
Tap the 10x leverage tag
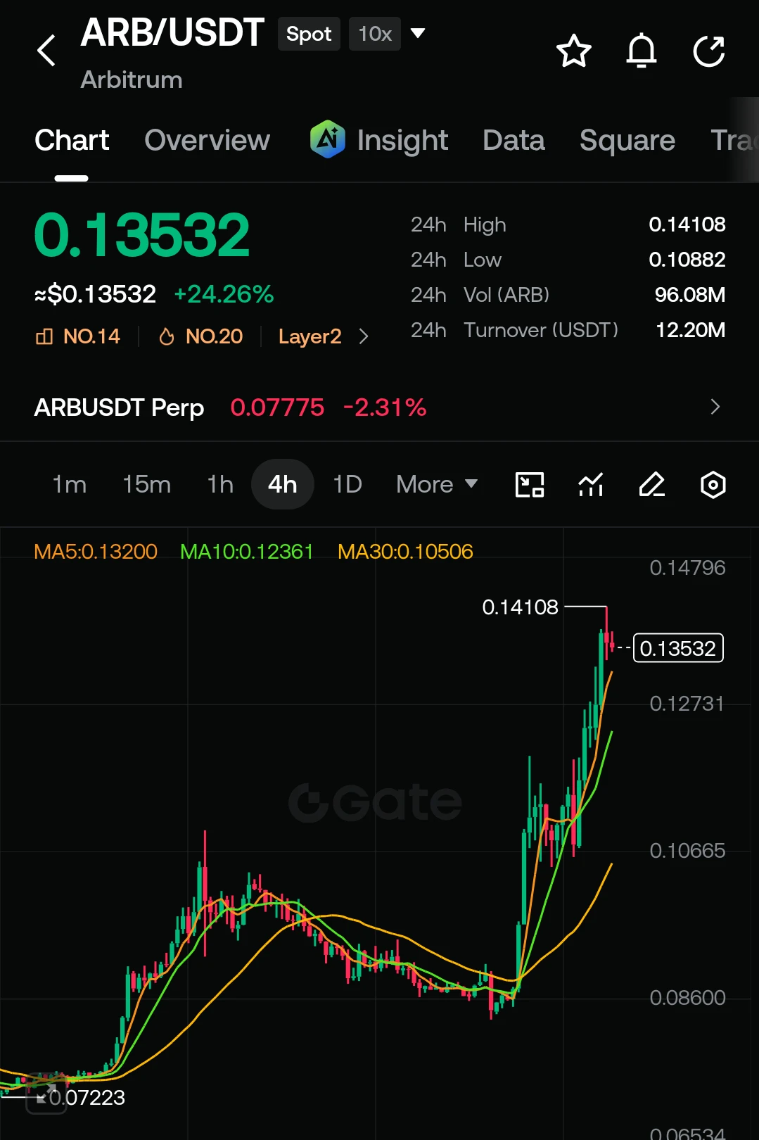(375, 34)
